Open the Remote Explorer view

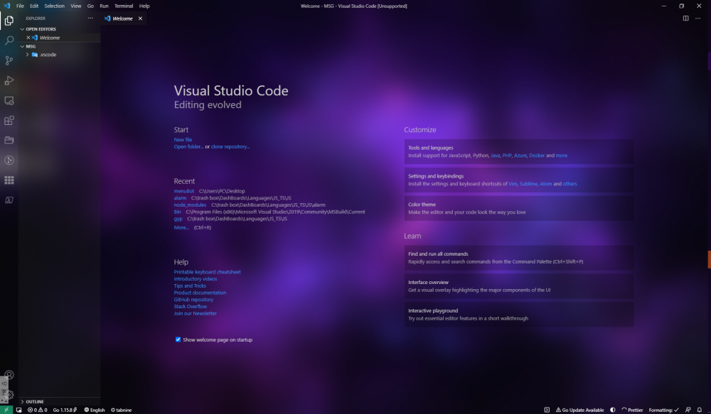[x=9, y=101]
